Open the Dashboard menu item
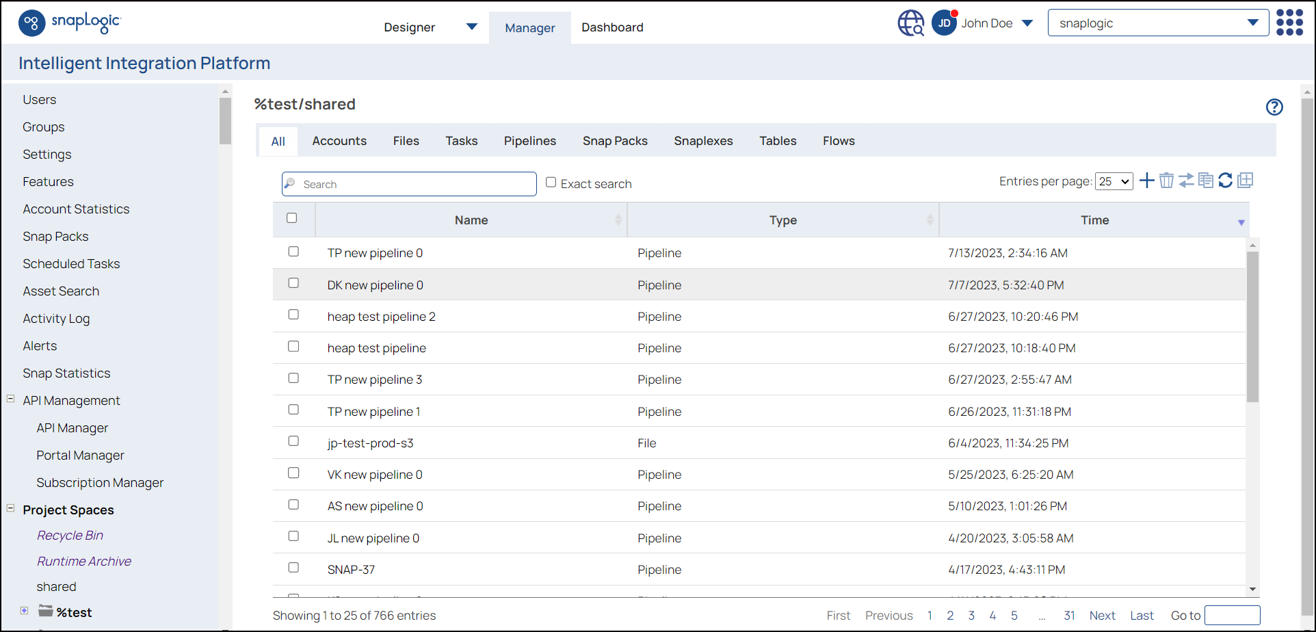 click(x=612, y=27)
